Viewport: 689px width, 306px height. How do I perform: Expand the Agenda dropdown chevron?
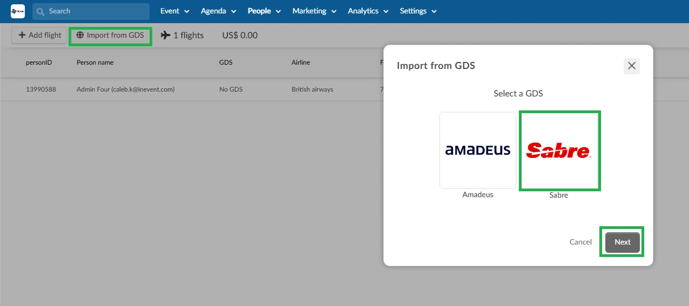coord(234,11)
